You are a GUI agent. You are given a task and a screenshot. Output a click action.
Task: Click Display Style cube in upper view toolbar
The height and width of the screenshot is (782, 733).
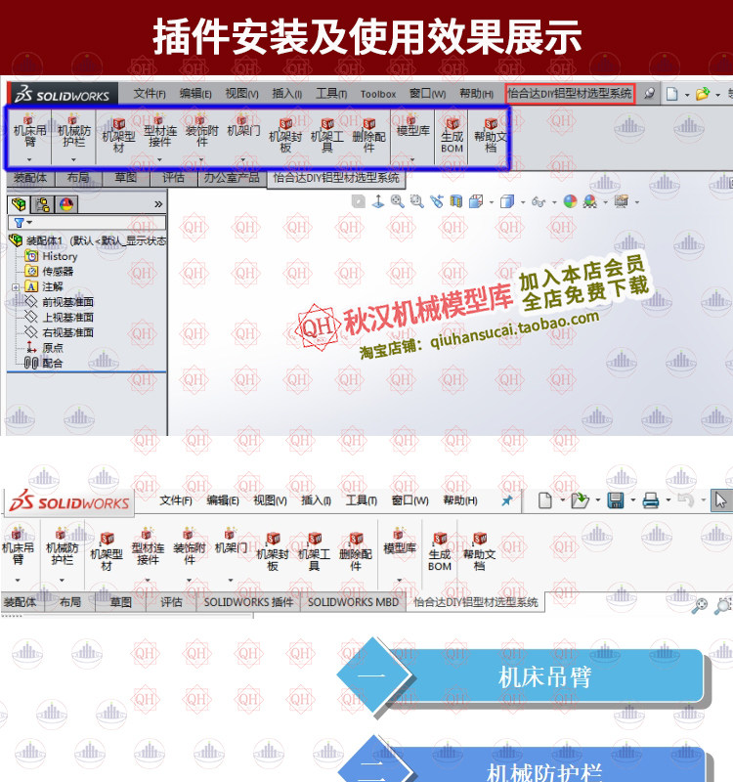(x=507, y=201)
